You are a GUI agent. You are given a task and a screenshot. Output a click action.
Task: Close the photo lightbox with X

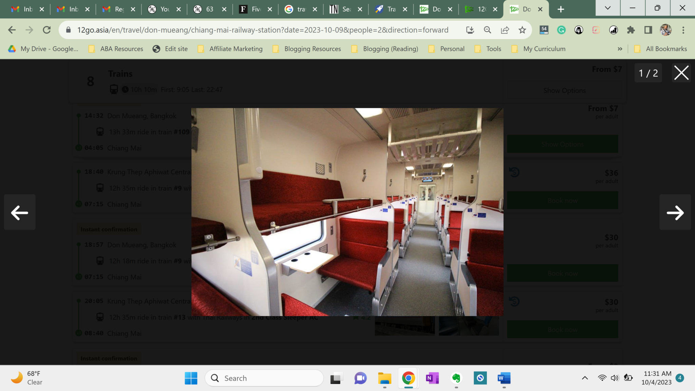click(x=681, y=73)
